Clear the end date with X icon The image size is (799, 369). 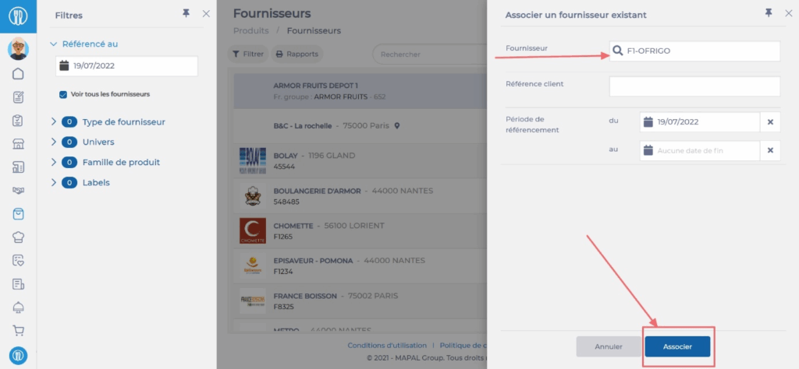tap(770, 150)
